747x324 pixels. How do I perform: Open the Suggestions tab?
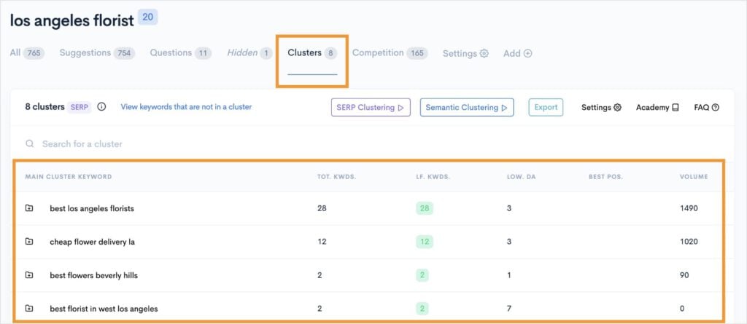[97, 53]
